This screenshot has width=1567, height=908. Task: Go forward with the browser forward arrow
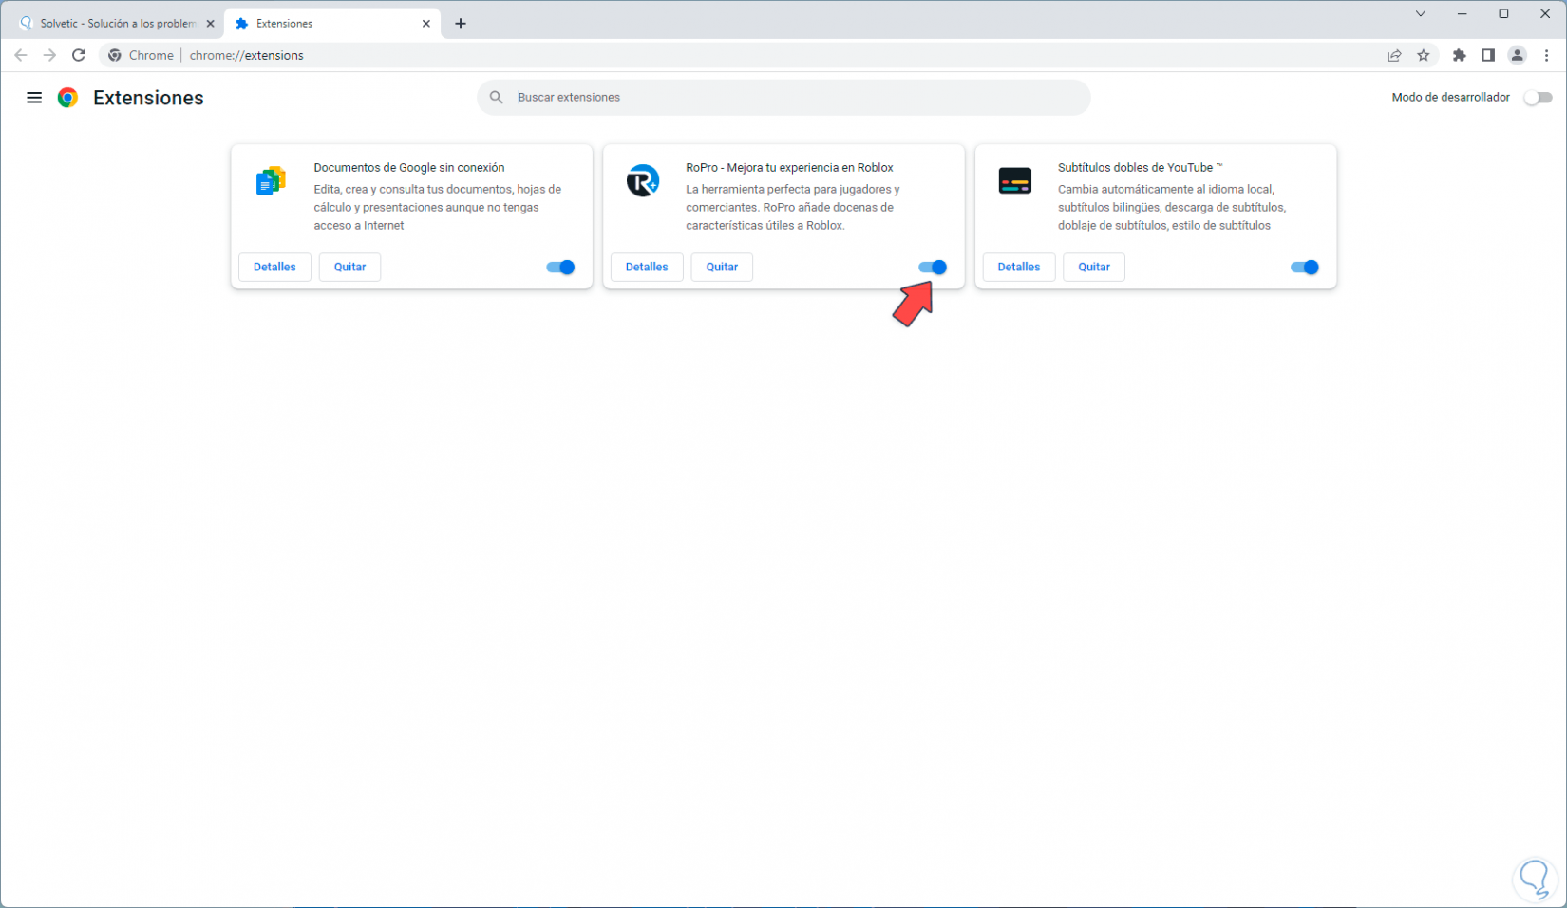tap(49, 55)
